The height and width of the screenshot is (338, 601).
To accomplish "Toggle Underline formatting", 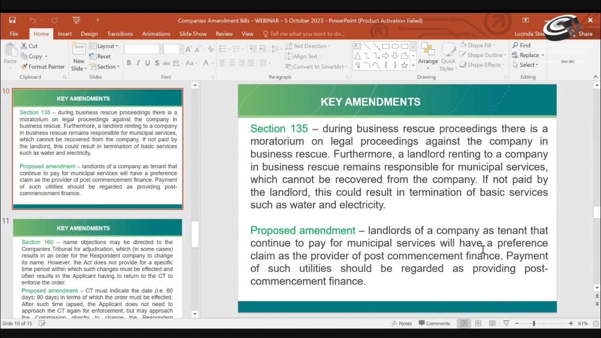I will (x=147, y=63).
